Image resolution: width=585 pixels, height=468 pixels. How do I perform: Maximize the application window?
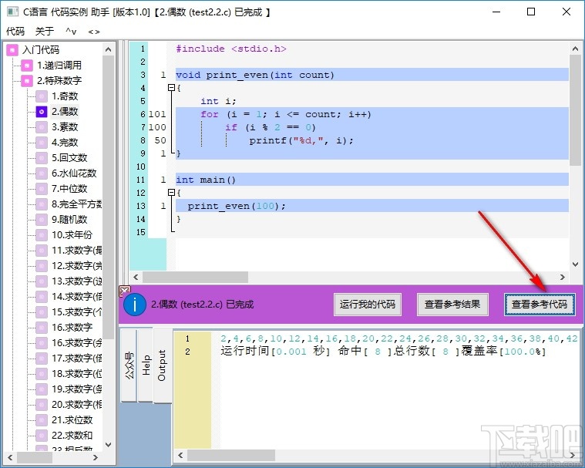pyautogui.click(x=531, y=12)
